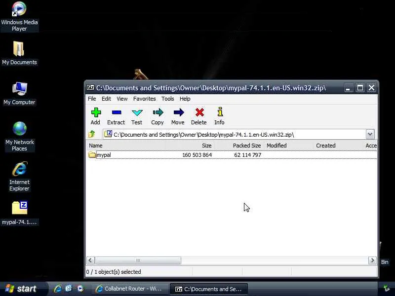
Task: Open the View menu
Action: (x=122, y=99)
